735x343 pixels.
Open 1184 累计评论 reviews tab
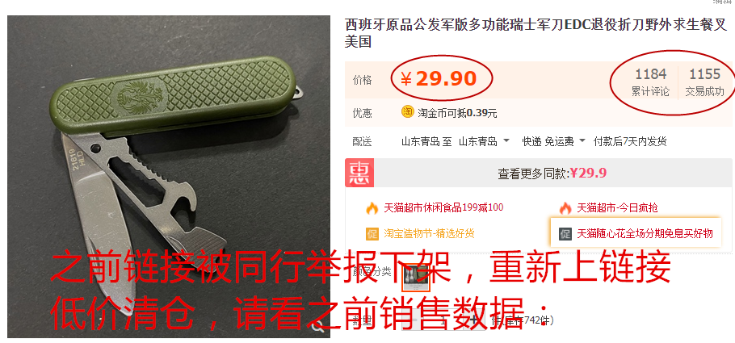(x=650, y=82)
